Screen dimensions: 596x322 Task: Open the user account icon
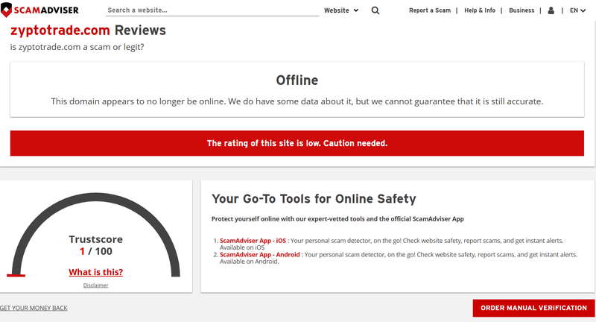pos(551,10)
